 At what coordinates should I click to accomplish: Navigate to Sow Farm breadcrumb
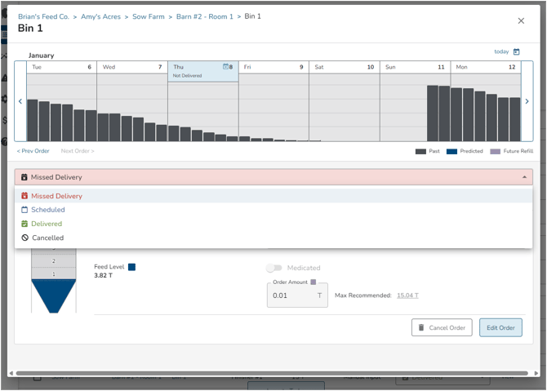[x=148, y=16]
